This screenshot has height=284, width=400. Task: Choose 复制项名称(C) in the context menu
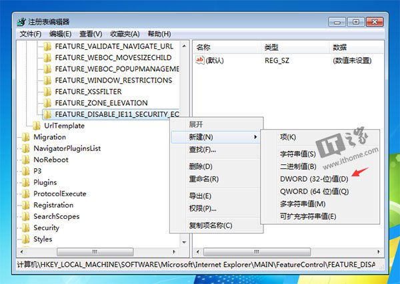click(x=217, y=225)
